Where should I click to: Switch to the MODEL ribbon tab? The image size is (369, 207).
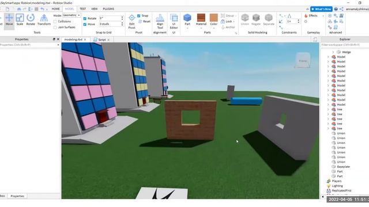tap(69, 9)
